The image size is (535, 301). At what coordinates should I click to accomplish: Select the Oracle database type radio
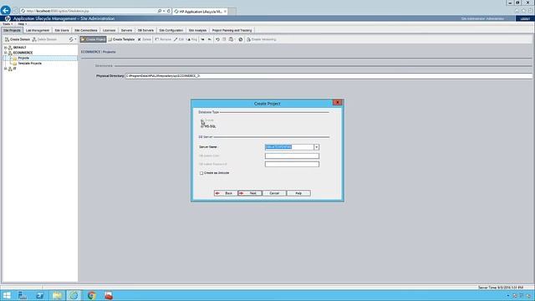(x=202, y=120)
